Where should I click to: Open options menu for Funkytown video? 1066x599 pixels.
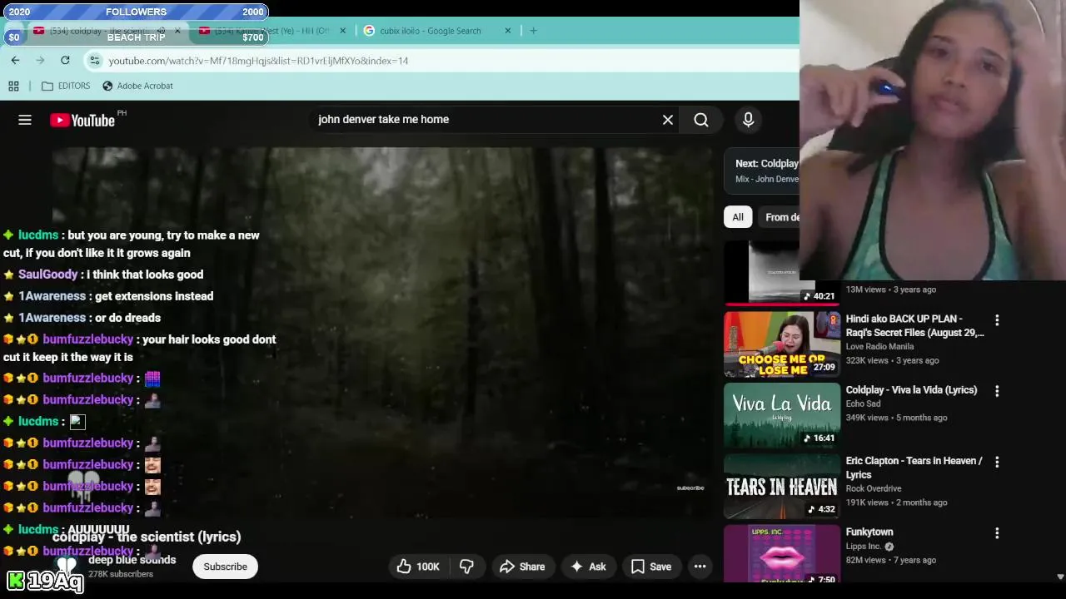(x=997, y=532)
